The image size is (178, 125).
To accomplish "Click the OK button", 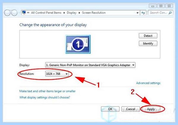I will point(110,109).
